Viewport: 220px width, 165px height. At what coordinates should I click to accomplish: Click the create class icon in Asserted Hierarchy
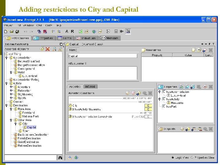coord(42,49)
